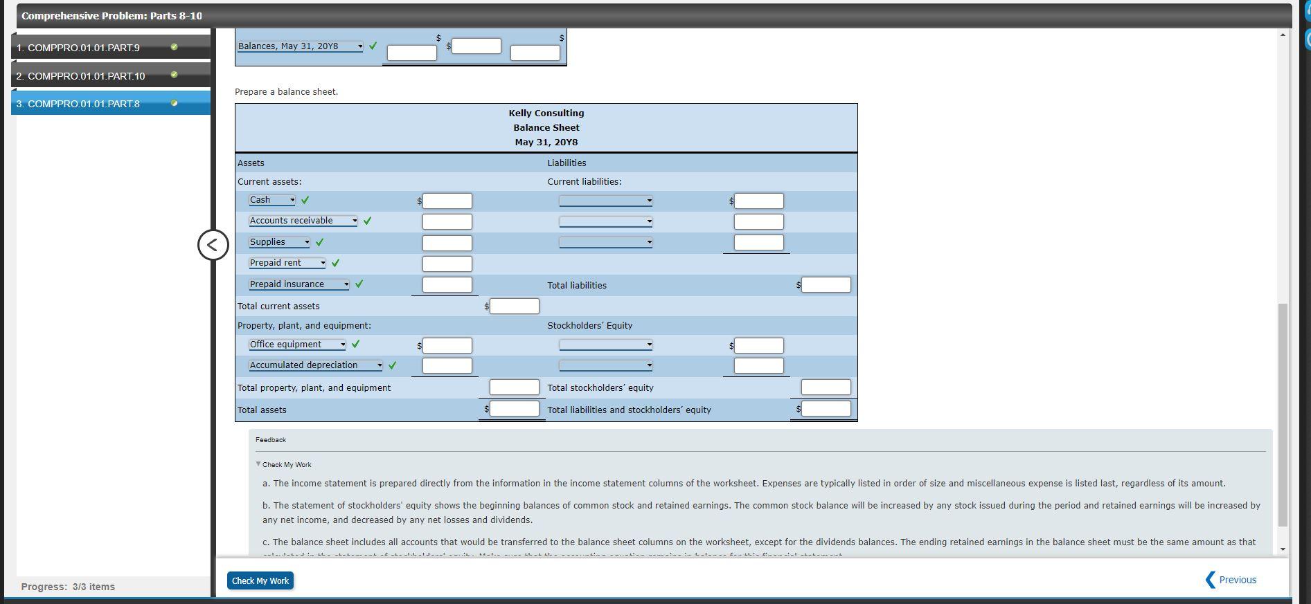Click the green check beside Accounts receivable
Viewport: 1311px width, 604px height.
point(368,221)
